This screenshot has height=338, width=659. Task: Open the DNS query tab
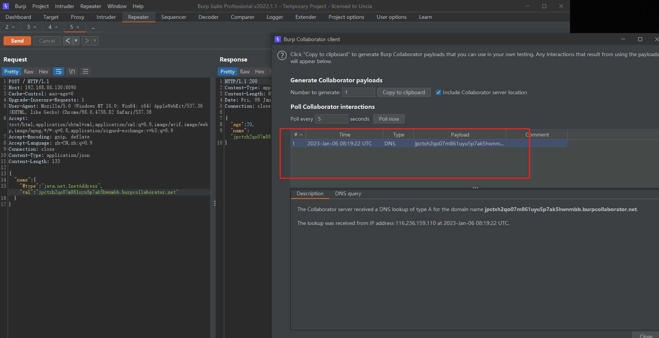348,193
